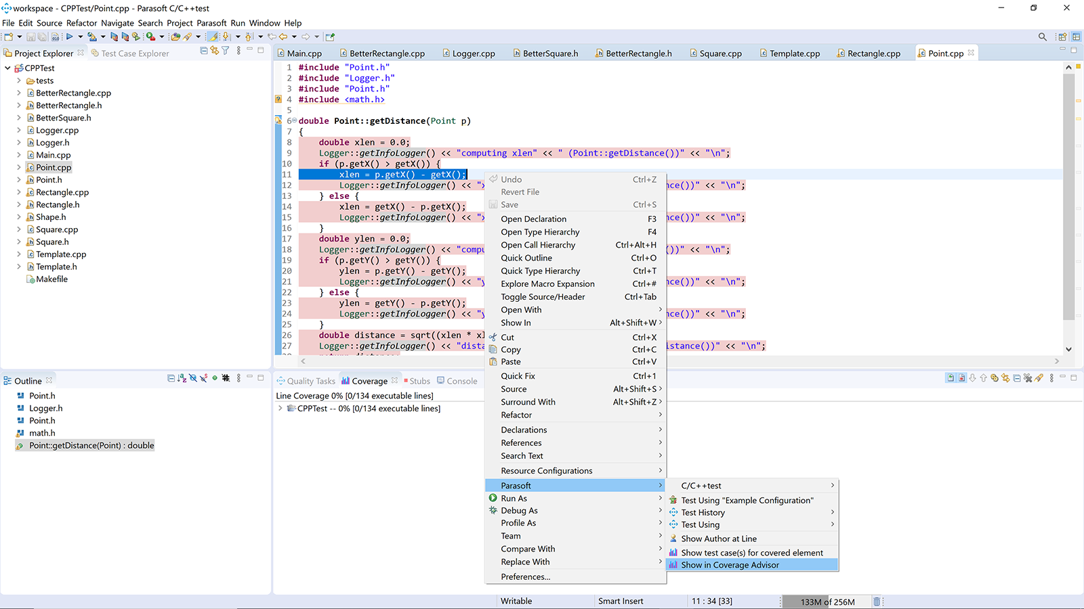Open the search magnifier icon at top right
Viewport: 1084px width, 609px height.
click(1042, 37)
